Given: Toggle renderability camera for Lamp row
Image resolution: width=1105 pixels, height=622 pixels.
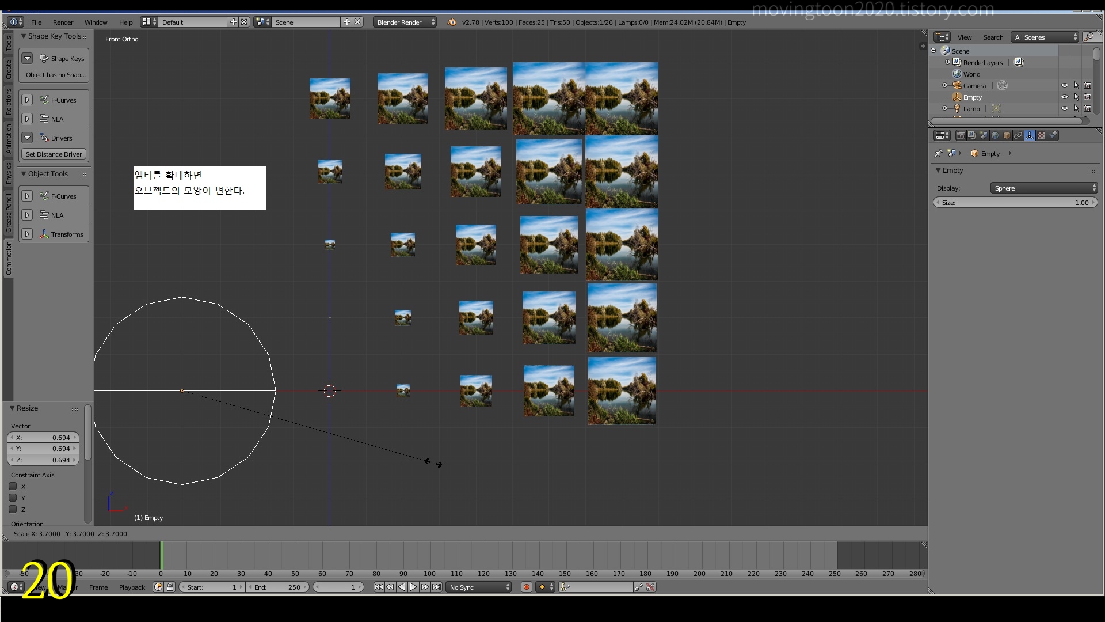Looking at the screenshot, I should click(1088, 108).
